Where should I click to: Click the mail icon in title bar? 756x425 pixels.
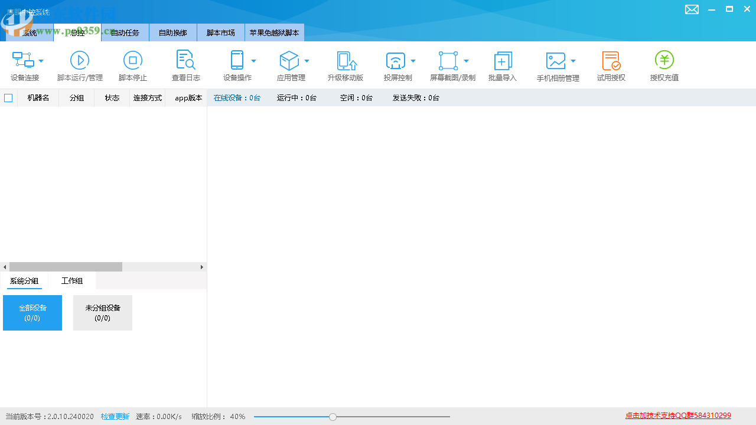pos(692,9)
